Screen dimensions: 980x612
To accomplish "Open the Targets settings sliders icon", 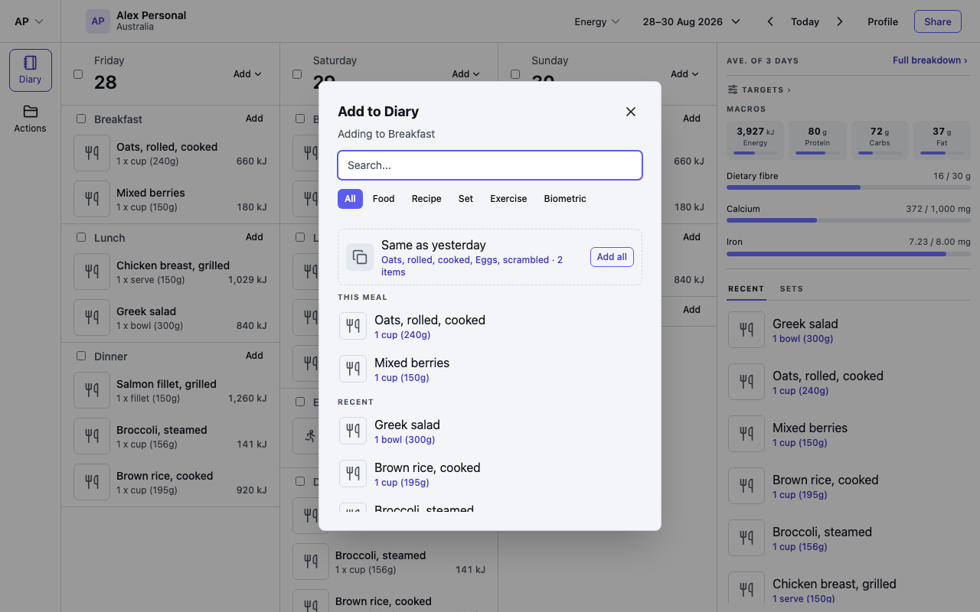I will 733,90.
